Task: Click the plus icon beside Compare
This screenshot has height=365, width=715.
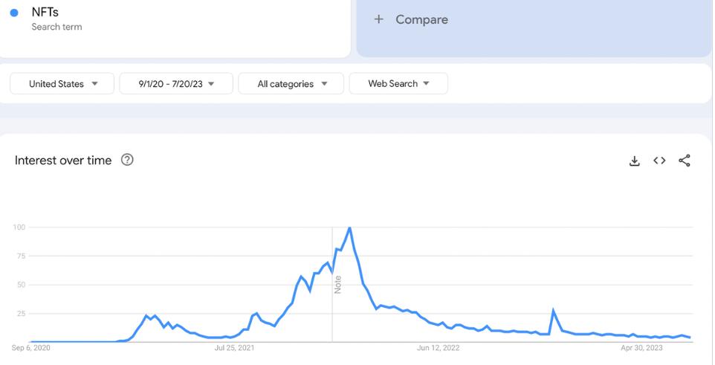Action: pos(378,20)
